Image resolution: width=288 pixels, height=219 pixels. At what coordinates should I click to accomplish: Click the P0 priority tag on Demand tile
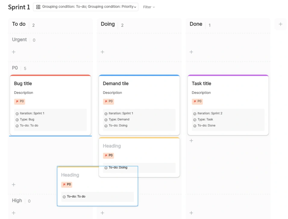point(108,101)
